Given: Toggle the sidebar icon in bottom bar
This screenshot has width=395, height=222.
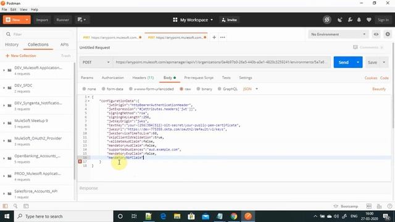Looking at the screenshot, I should (x=5, y=206).
